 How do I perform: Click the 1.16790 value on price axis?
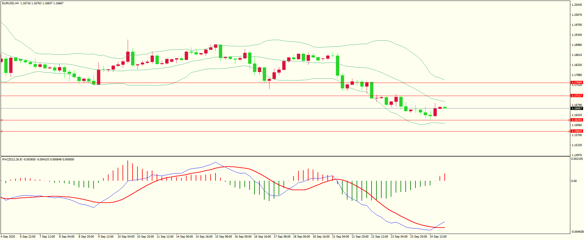click(x=577, y=105)
